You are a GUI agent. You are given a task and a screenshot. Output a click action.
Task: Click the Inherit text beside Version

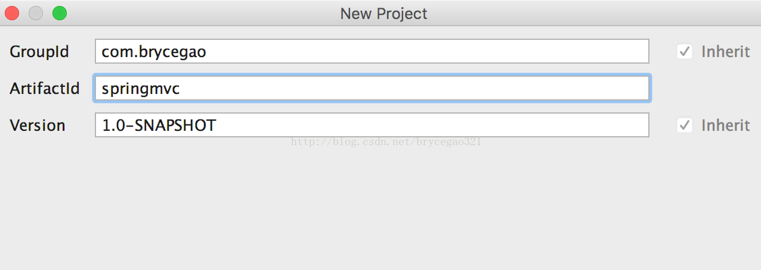[x=725, y=125]
